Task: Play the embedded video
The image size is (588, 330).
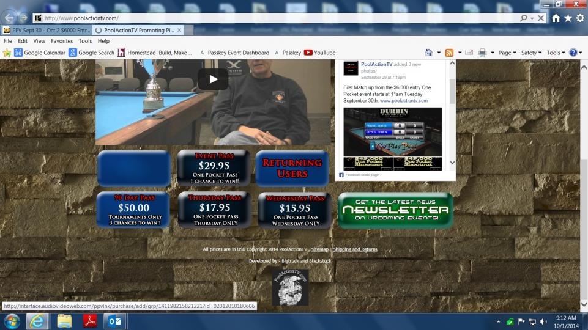Action: 213,79
